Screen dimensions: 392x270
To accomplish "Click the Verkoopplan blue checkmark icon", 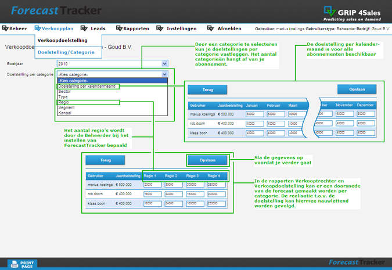I will (38, 28).
